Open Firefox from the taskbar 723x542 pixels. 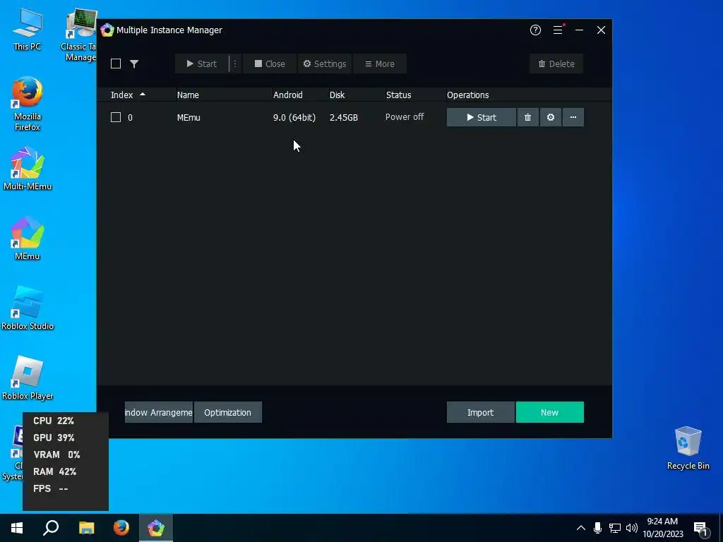click(121, 528)
